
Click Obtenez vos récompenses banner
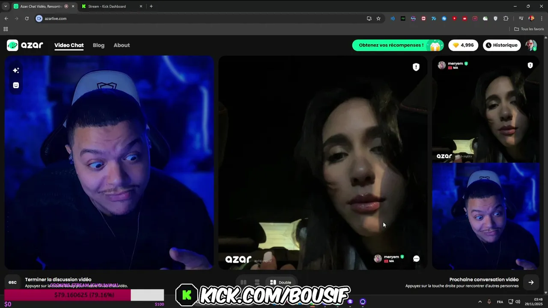[x=398, y=45]
